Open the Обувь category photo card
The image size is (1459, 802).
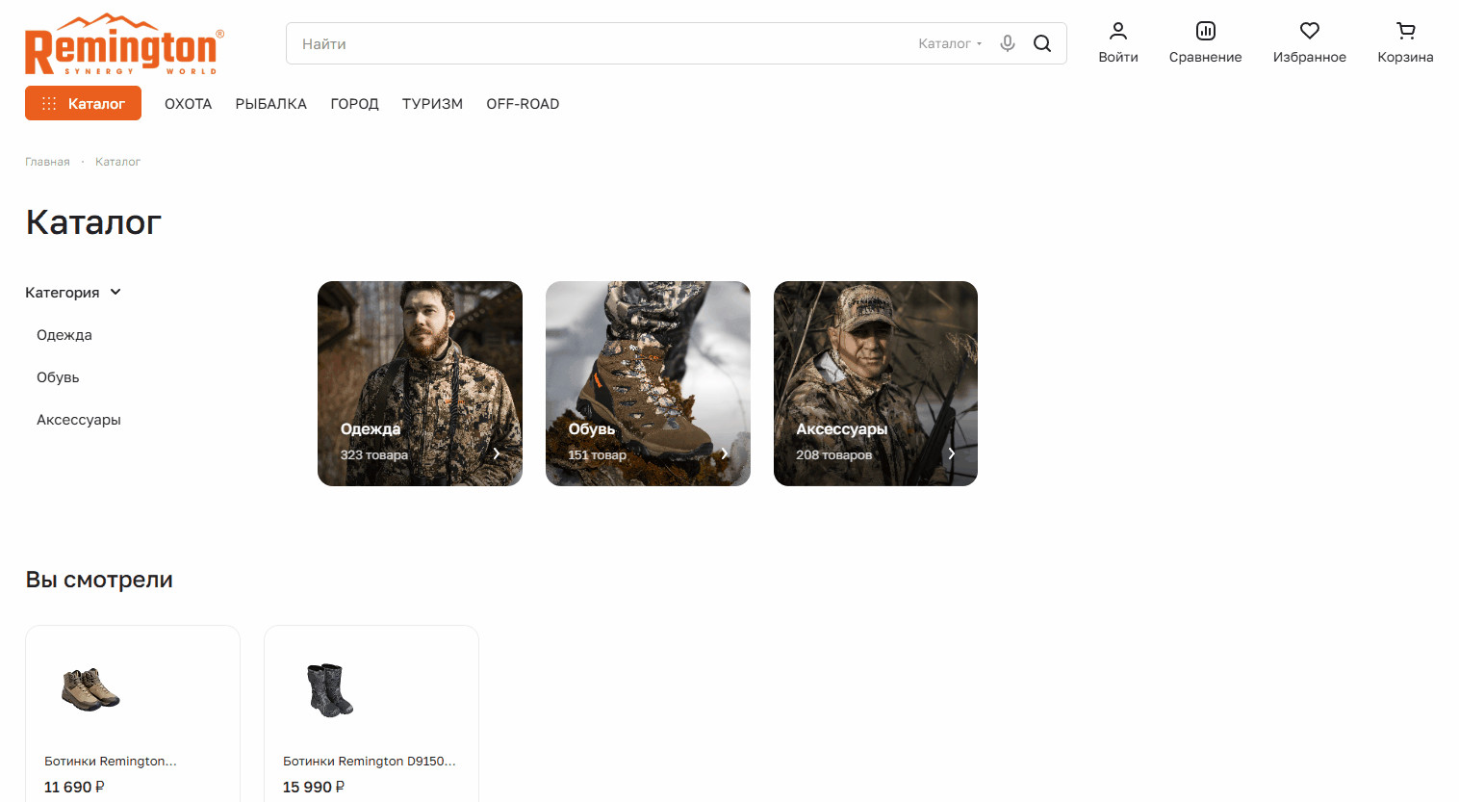click(648, 383)
